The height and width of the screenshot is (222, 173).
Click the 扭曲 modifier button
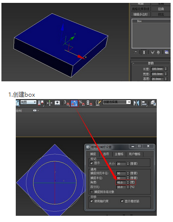(161, 9)
